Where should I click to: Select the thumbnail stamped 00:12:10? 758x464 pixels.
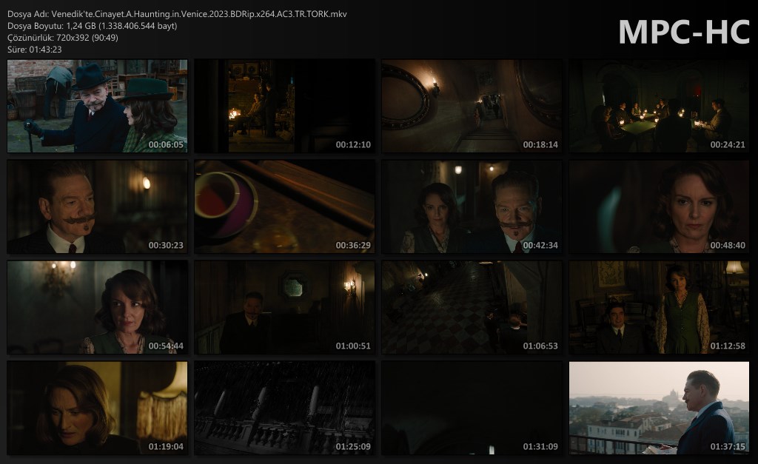[285, 106]
